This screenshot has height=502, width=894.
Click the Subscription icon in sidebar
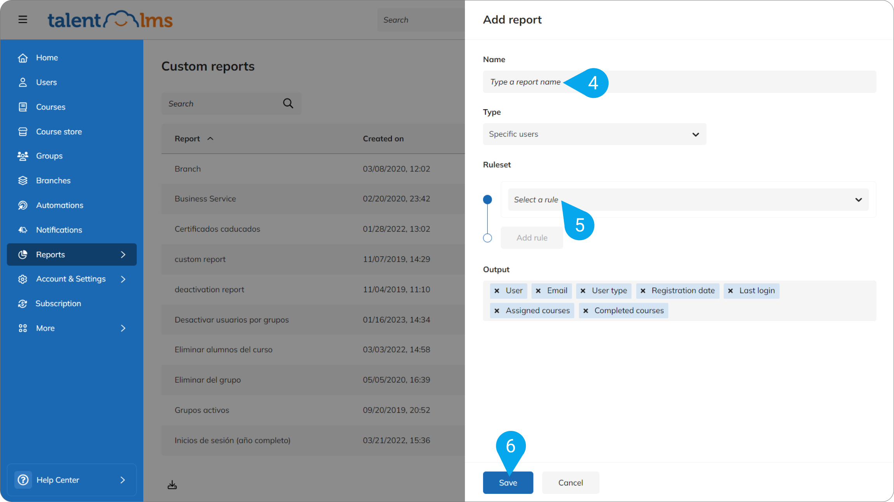[x=23, y=303]
